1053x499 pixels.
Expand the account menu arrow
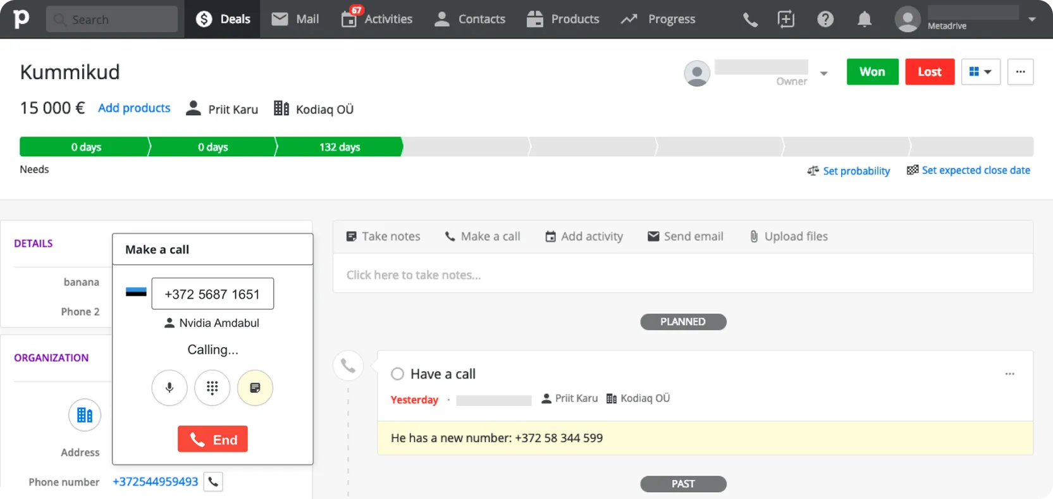1032,20
